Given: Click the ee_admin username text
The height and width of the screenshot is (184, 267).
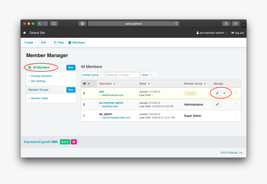Looking at the screenshot, I should [x=106, y=114].
